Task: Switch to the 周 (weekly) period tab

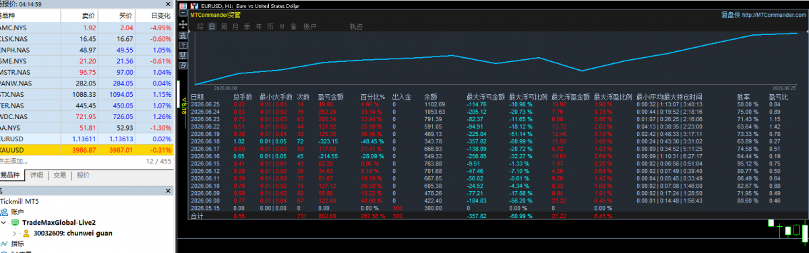Action: click(x=224, y=27)
